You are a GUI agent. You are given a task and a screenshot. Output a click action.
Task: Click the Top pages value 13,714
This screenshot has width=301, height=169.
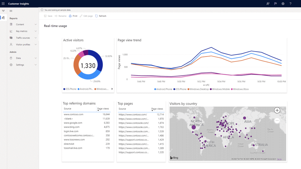pos(160,115)
